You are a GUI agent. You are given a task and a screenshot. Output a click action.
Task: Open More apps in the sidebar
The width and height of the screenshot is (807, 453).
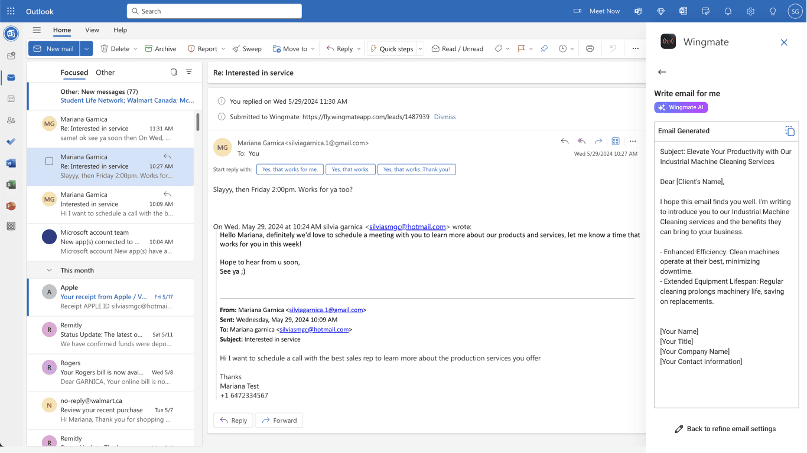coord(11,226)
